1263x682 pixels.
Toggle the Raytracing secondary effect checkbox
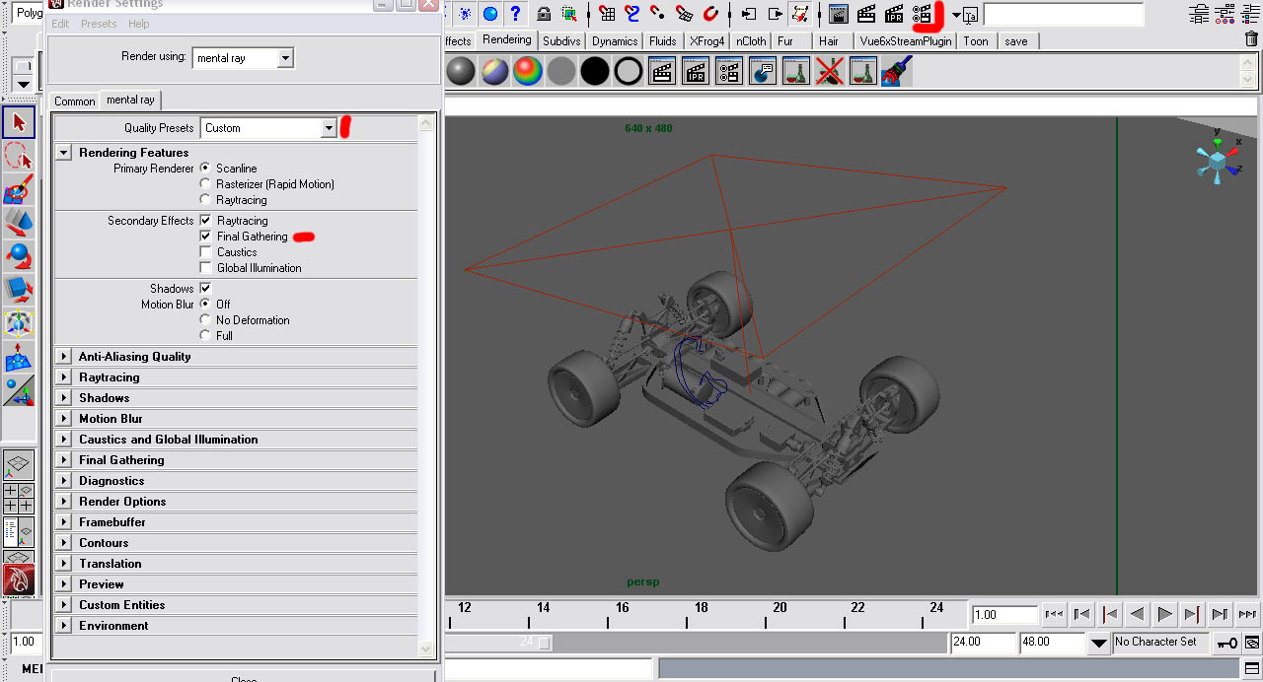click(x=205, y=221)
